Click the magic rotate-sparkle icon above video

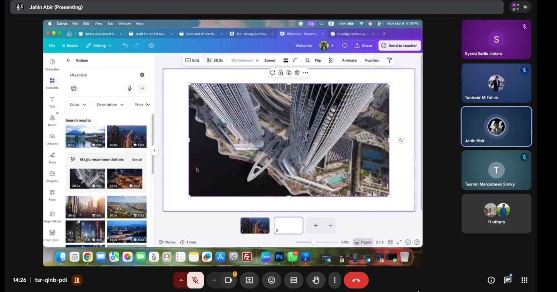[x=272, y=73]
